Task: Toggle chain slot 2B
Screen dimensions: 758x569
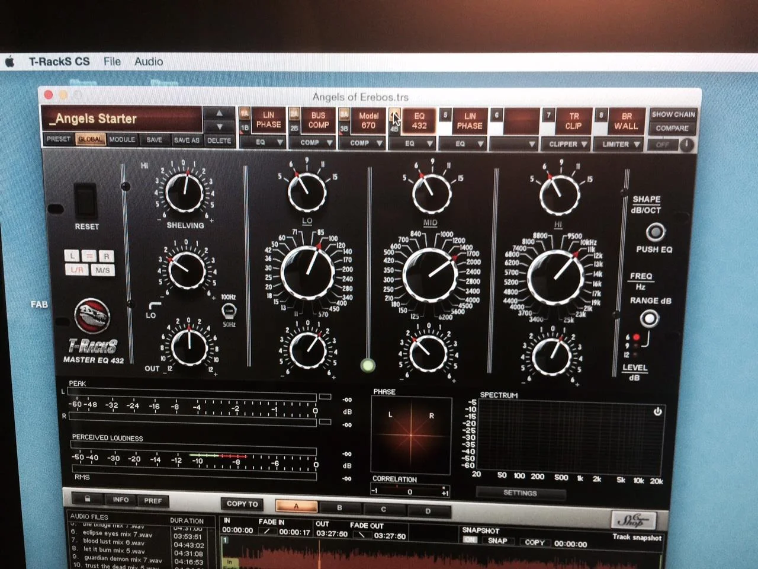Action: 294,127
